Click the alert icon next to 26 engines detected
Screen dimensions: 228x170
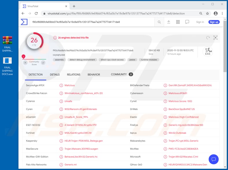(55, 38)
